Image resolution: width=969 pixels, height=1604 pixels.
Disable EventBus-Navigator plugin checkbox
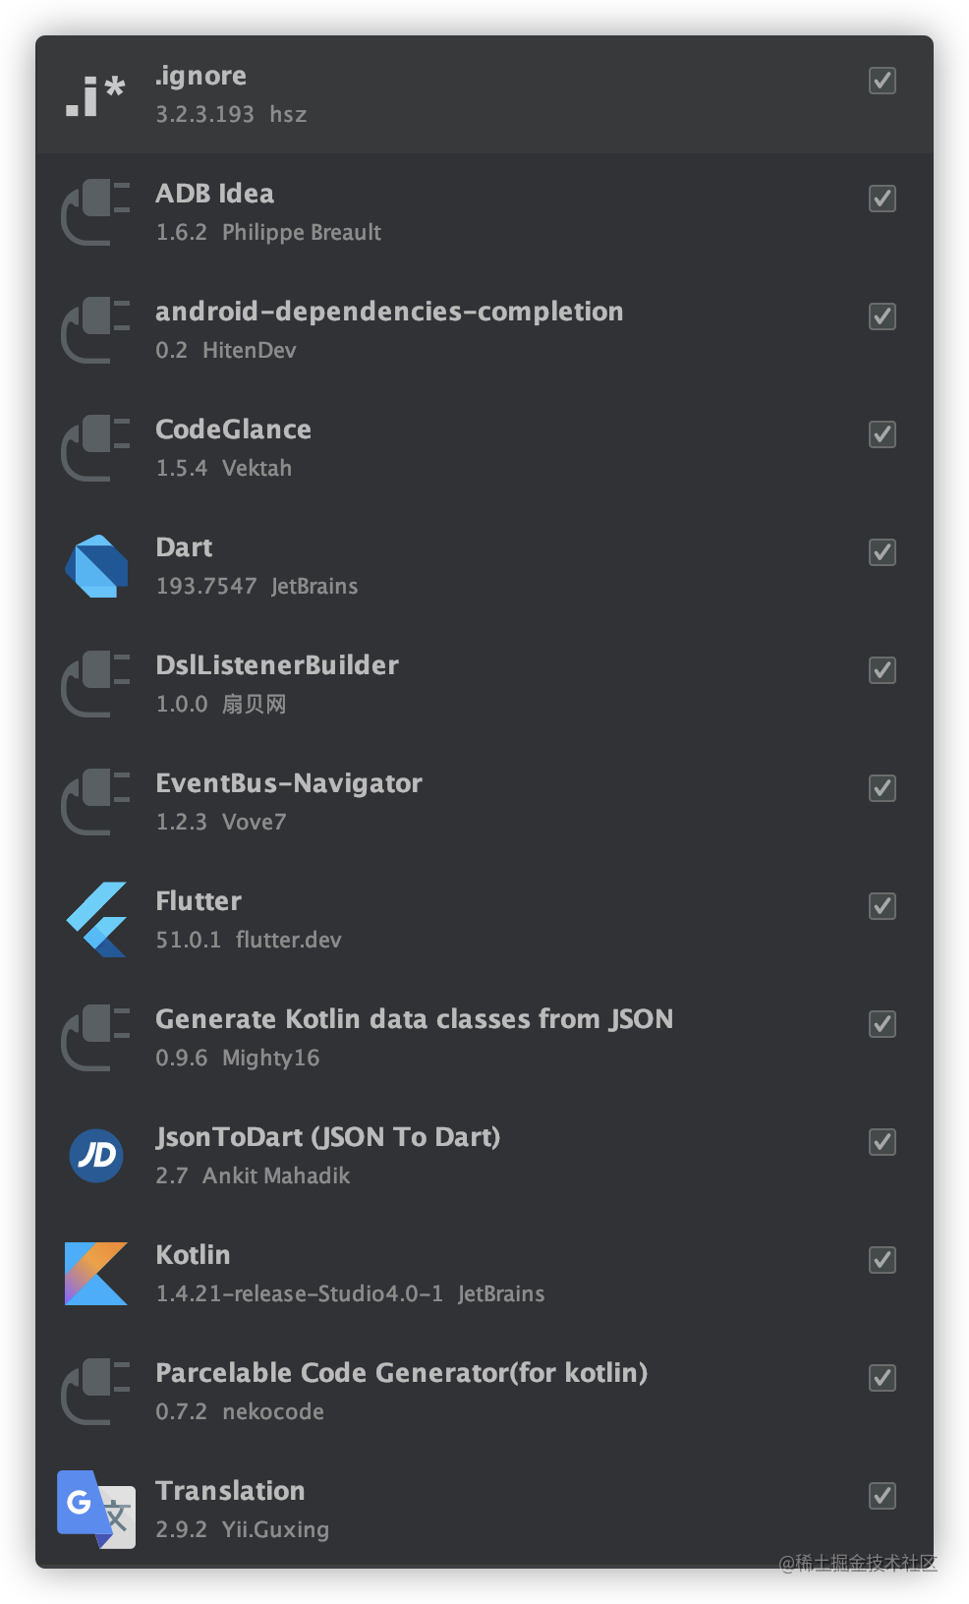883,788
